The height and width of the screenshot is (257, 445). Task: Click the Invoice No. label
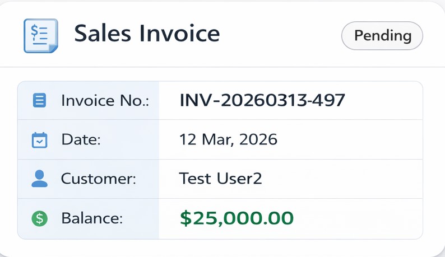105,101
